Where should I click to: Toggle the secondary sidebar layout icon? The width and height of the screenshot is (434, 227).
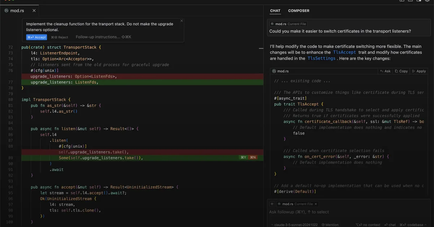point(419,1)
